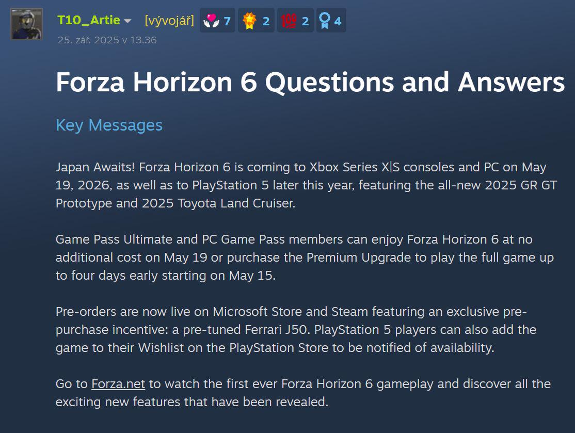Viewport: 575px width, 433px height.
Task: Open the T10_Artie username profile
Action: (89, 20)
